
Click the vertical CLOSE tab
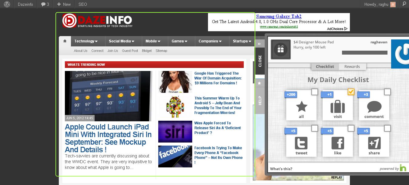tap(260, 61)
